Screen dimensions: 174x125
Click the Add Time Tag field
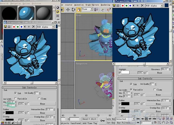[x=90, y=123]
